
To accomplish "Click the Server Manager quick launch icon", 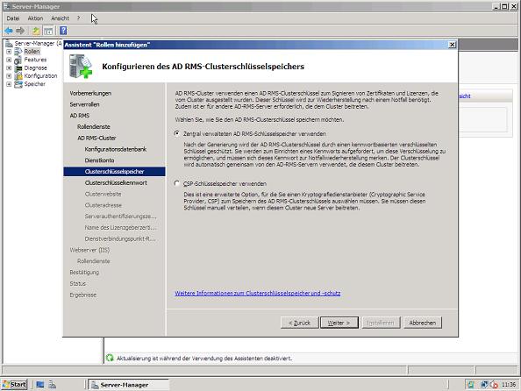I will click(52, 385).
